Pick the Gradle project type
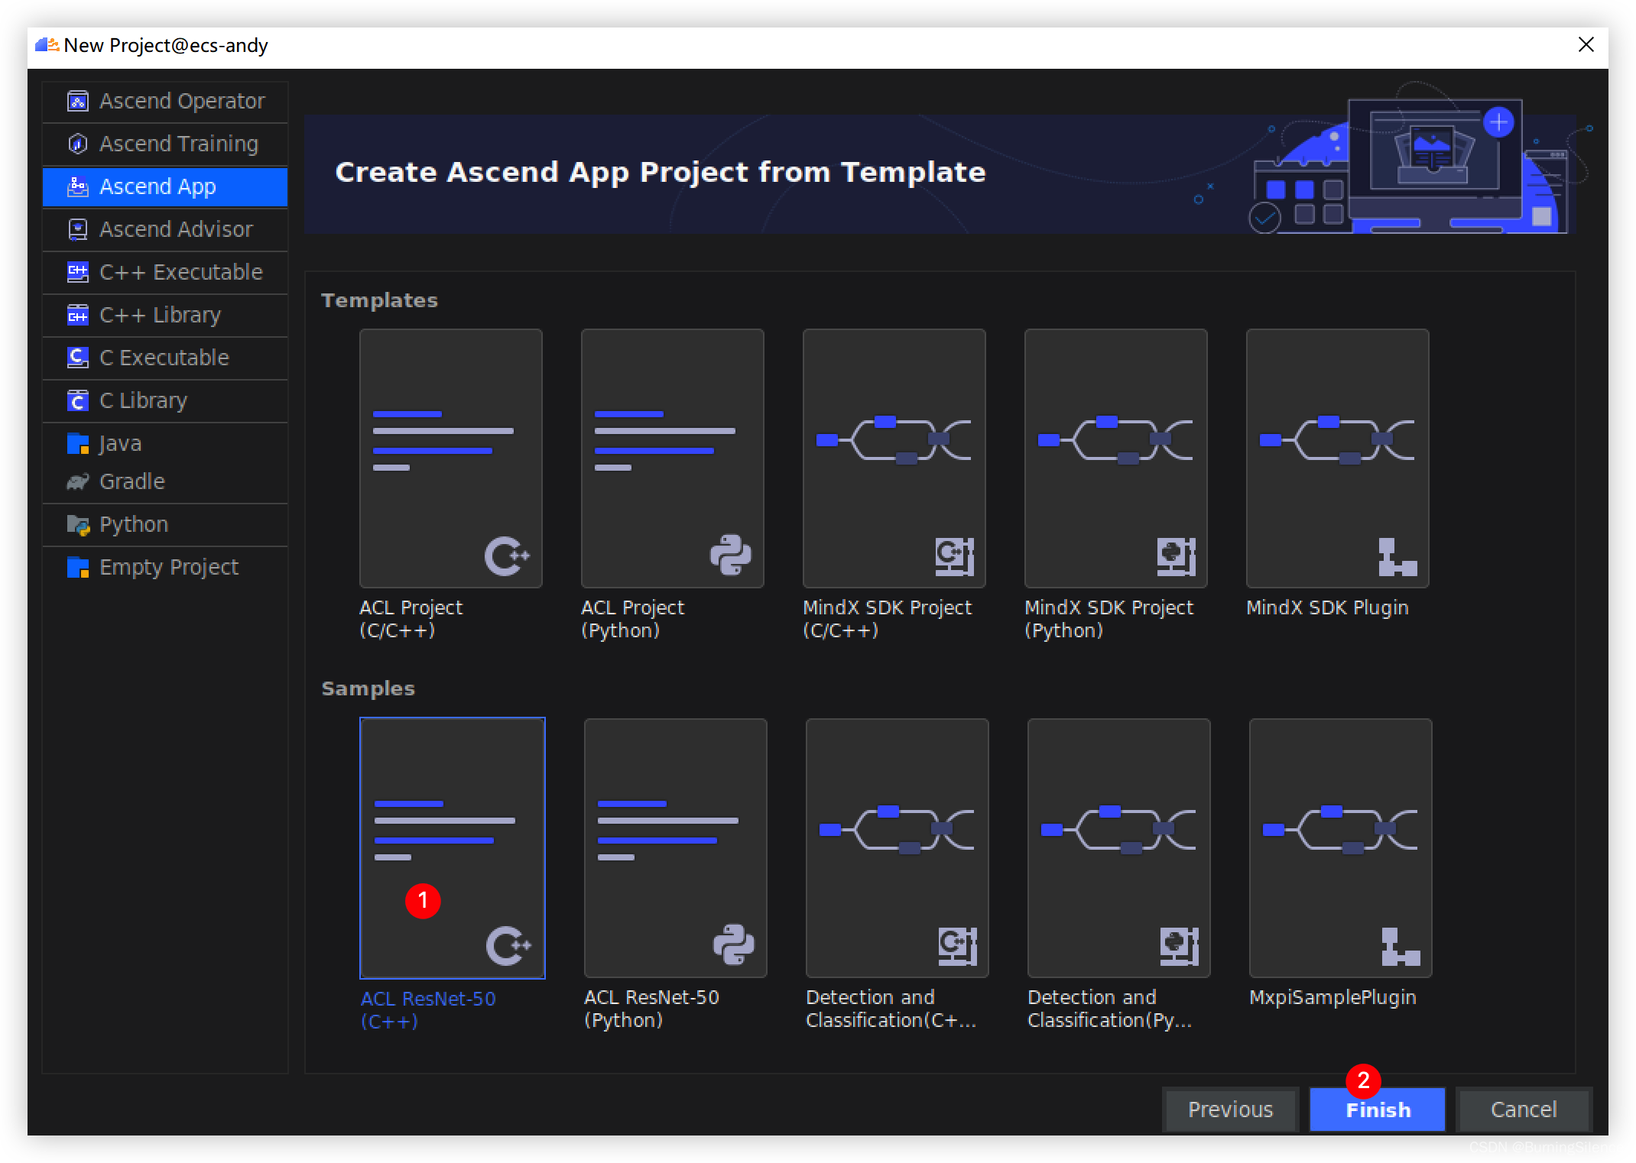1636x1163 pixels. pos(165,481)
